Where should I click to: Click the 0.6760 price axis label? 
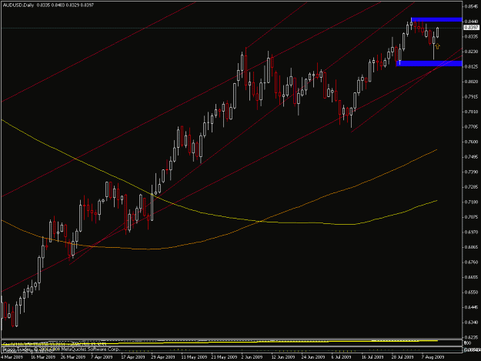pos(471,262)
